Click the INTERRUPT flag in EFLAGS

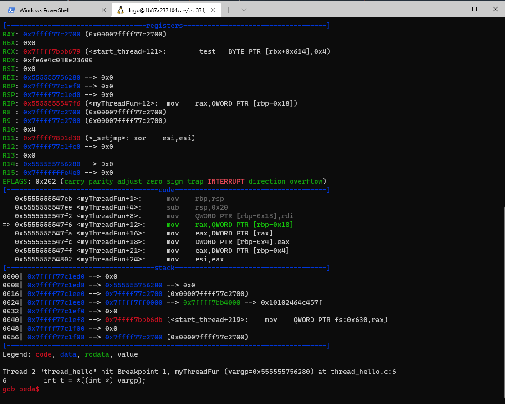pos(226,181)
